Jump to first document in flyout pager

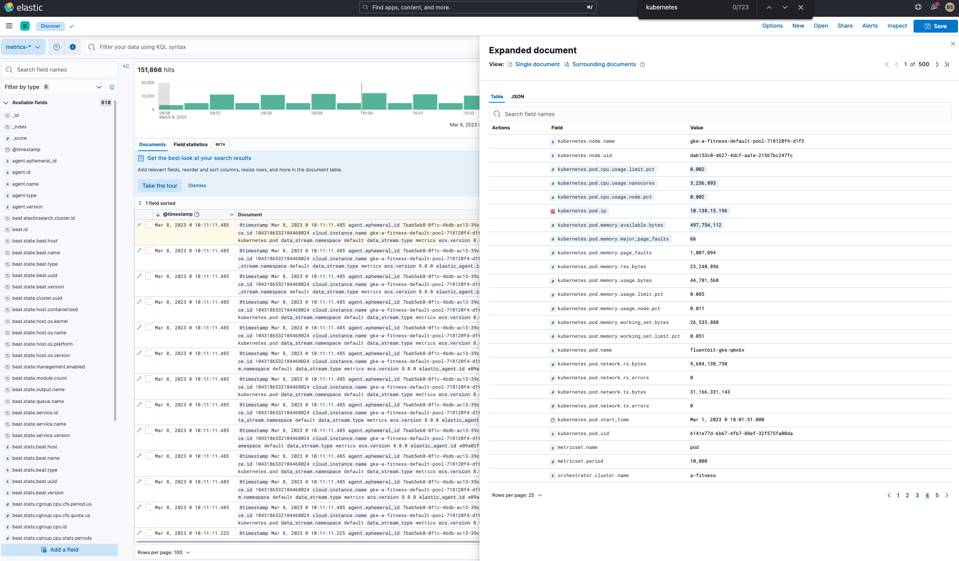887,64
